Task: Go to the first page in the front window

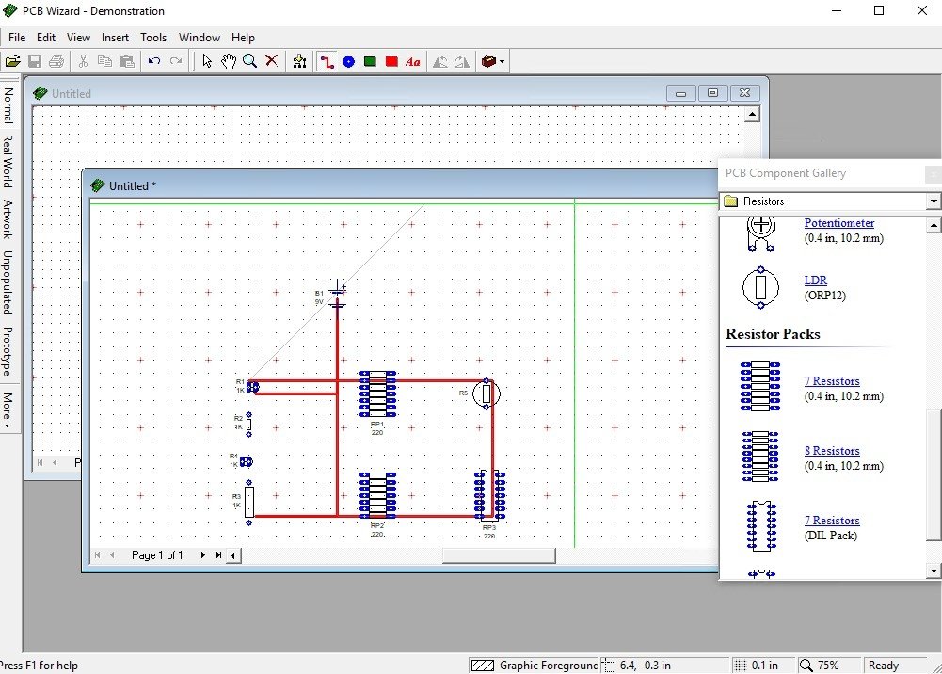Action: (x=97, y=555)
